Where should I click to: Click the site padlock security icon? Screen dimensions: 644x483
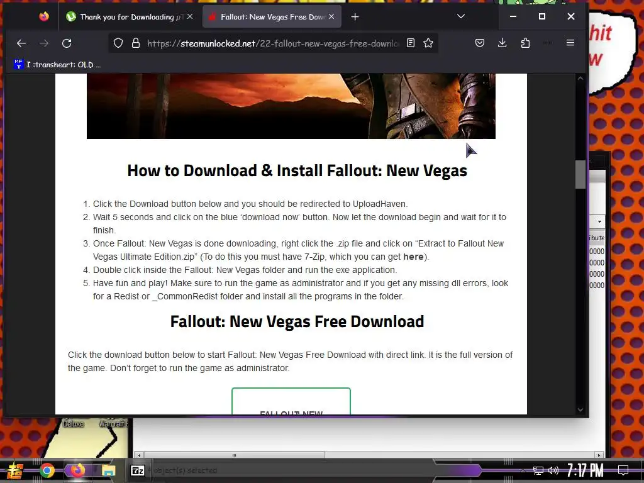tap(136, 43)
